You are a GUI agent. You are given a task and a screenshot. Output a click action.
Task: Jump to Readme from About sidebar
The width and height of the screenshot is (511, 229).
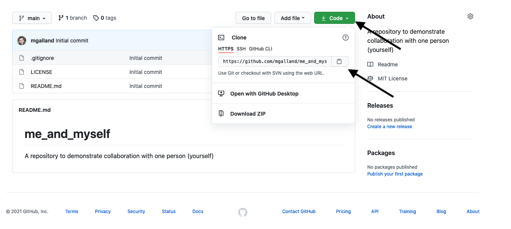388,64
